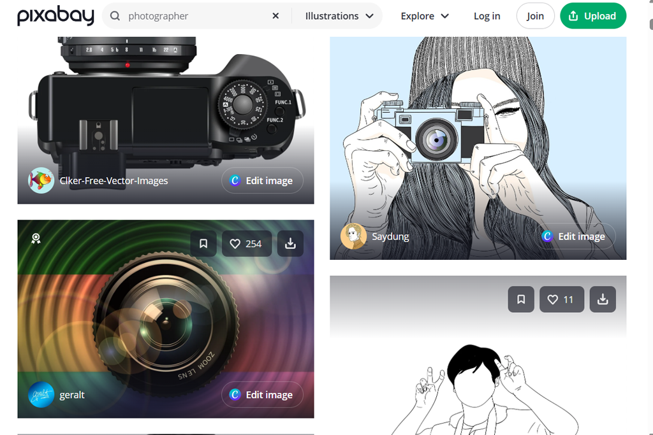Like the line-art image with 11 likes
The image size is (653, 435).
coord(562,299)
